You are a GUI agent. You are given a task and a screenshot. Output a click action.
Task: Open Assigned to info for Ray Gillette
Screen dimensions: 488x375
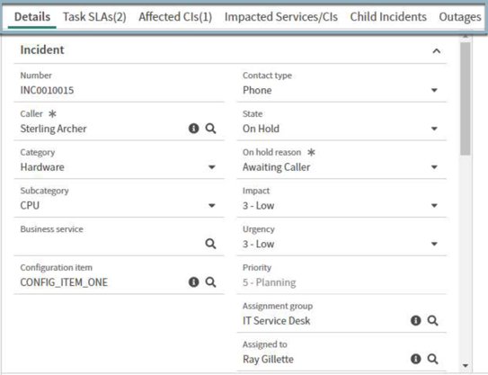tap(416, 359)
